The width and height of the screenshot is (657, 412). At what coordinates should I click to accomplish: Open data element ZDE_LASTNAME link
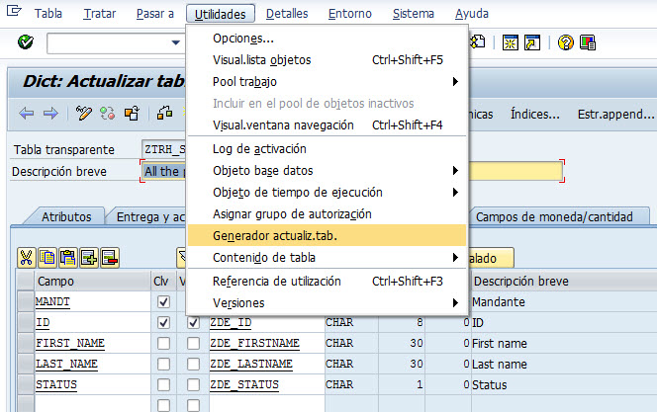tap(251, 364)
